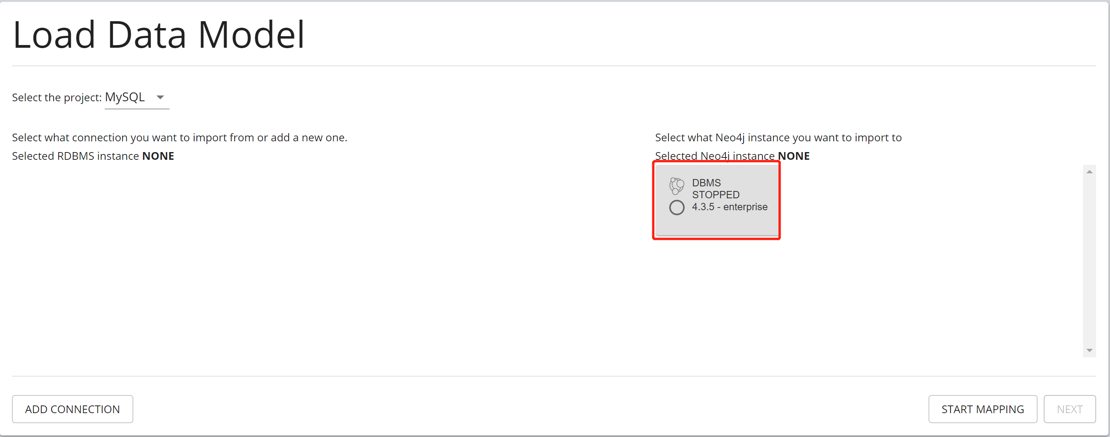The height and width of the screenshot is (437, 1110).
Task: Click the Selected RDBMS instance NONE text
Action: (x=92, y=156)
